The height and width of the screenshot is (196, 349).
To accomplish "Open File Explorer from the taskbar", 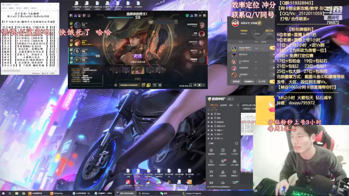I will pos(17,193).
